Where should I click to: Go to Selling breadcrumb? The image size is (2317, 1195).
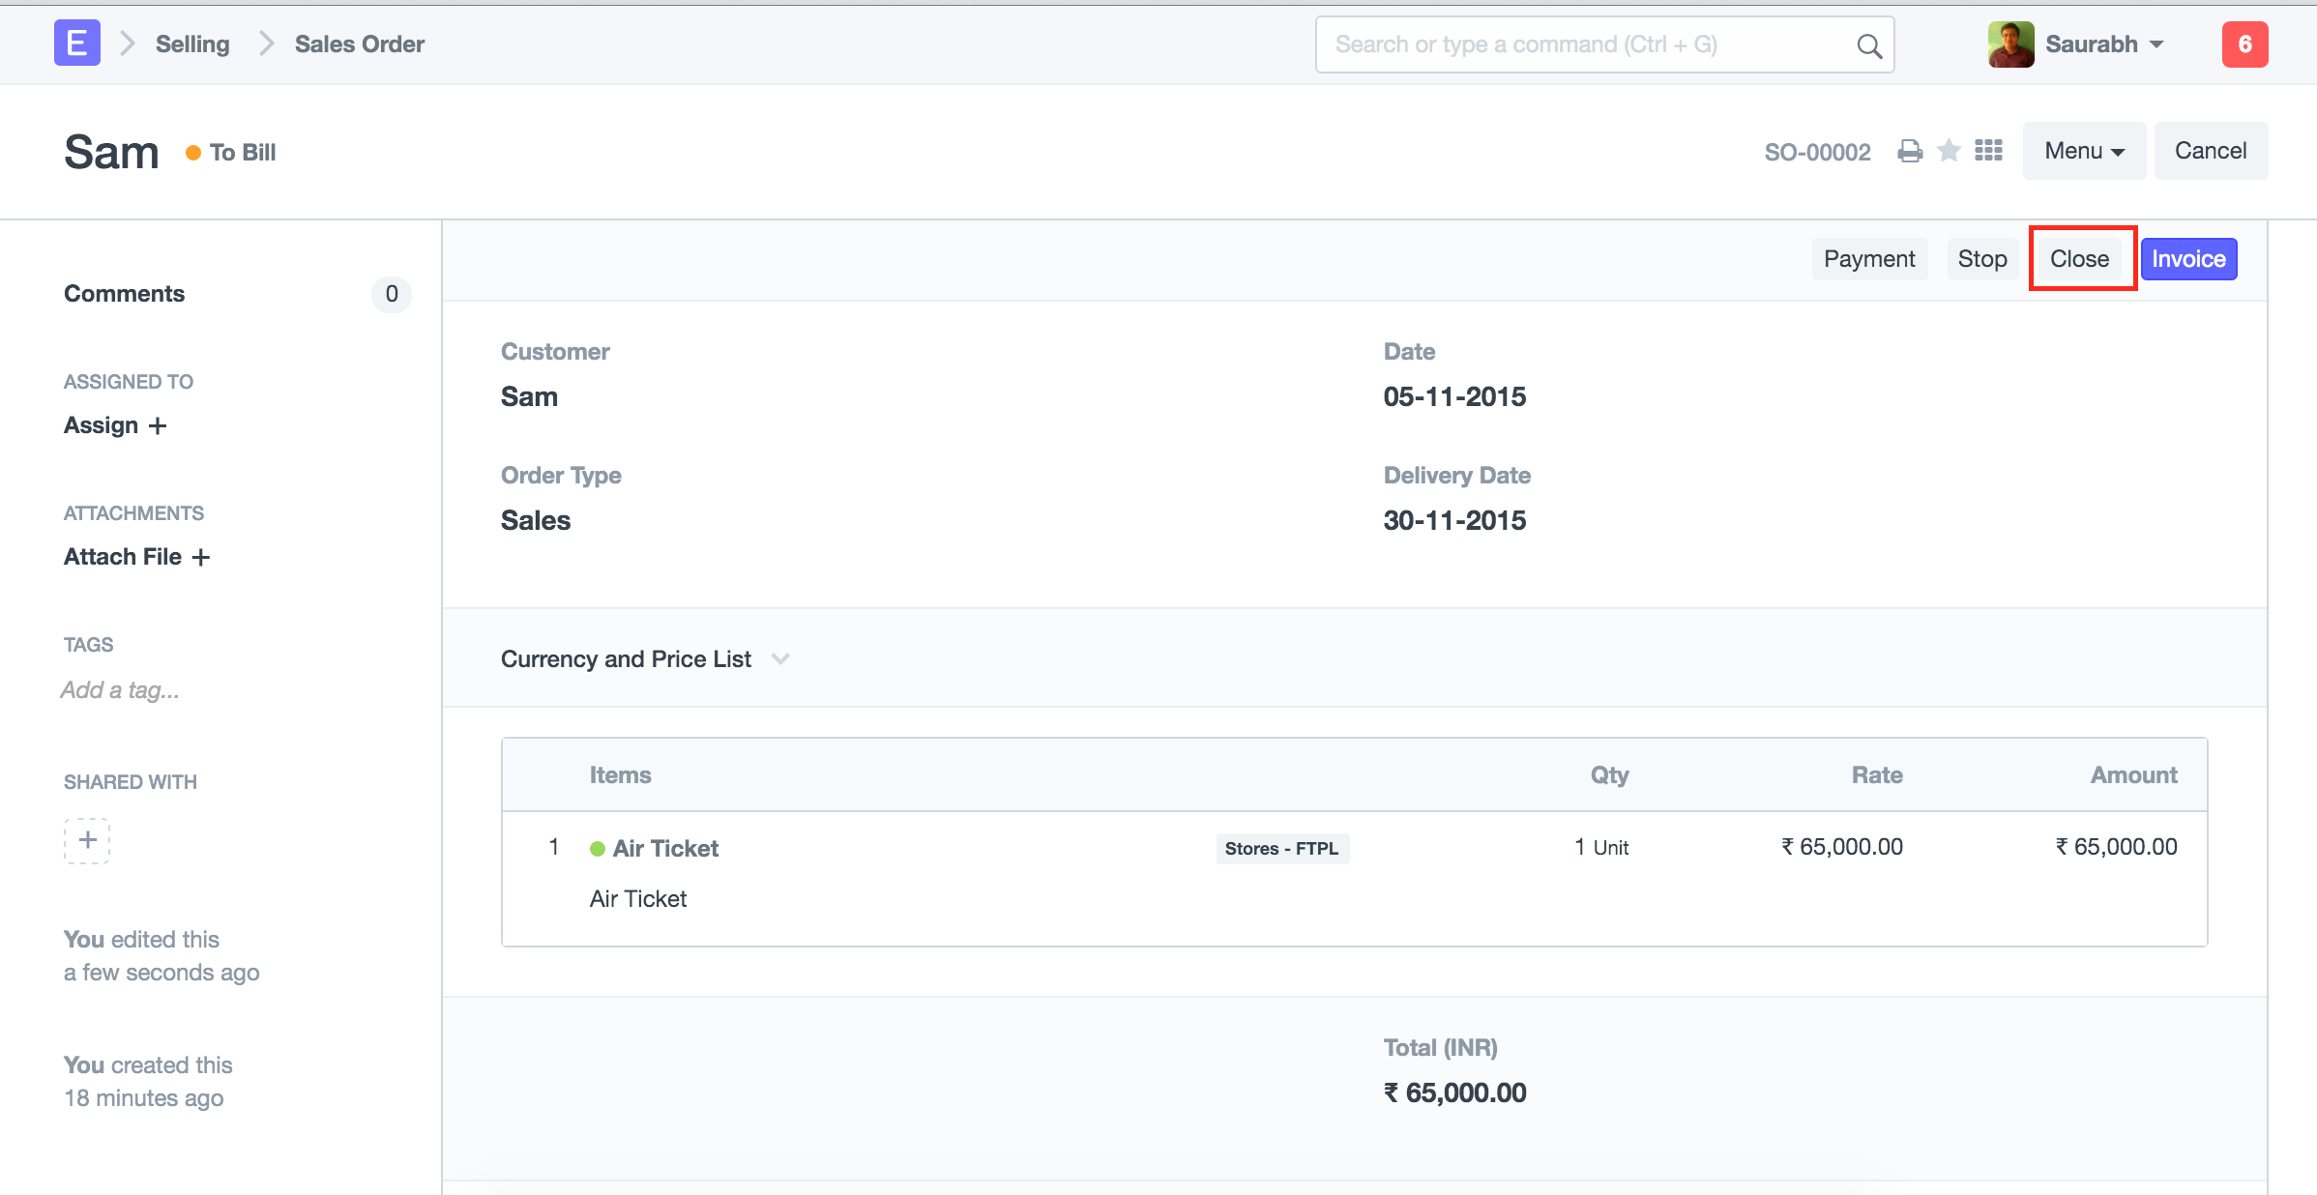192,44
